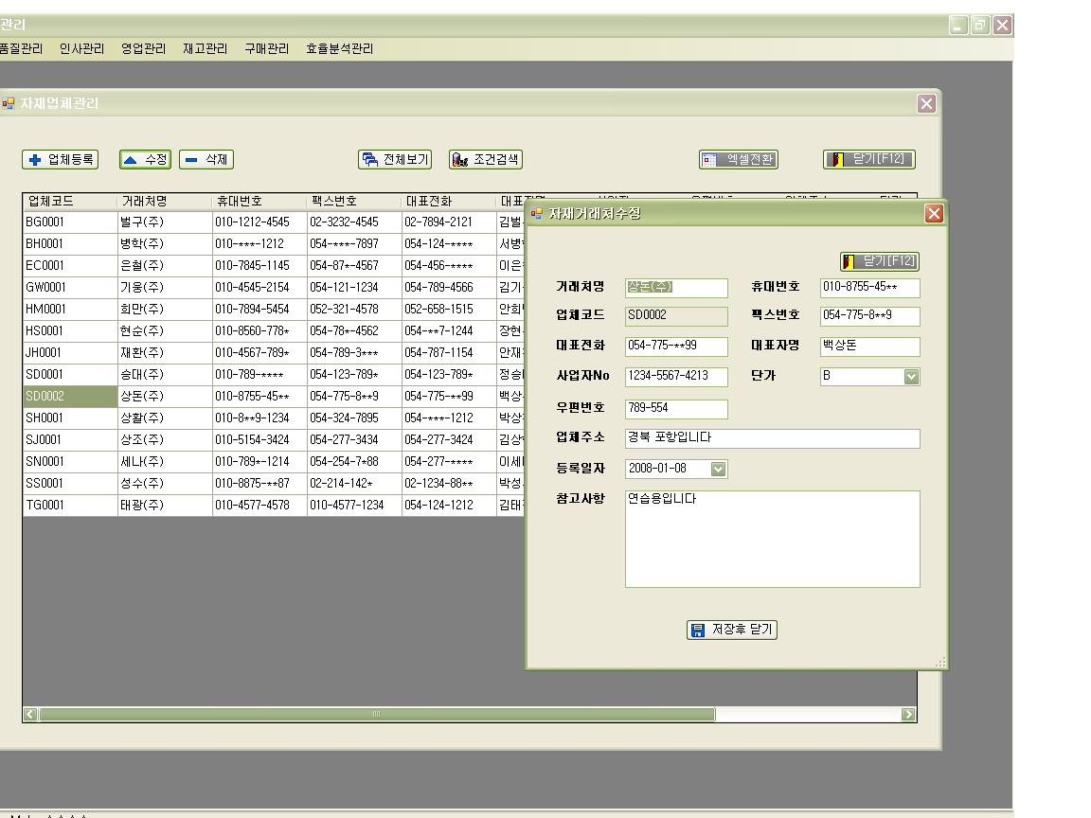Click the table's left scroll arrow
Viewport: 1091px width, 818px height.
[30, 715]
